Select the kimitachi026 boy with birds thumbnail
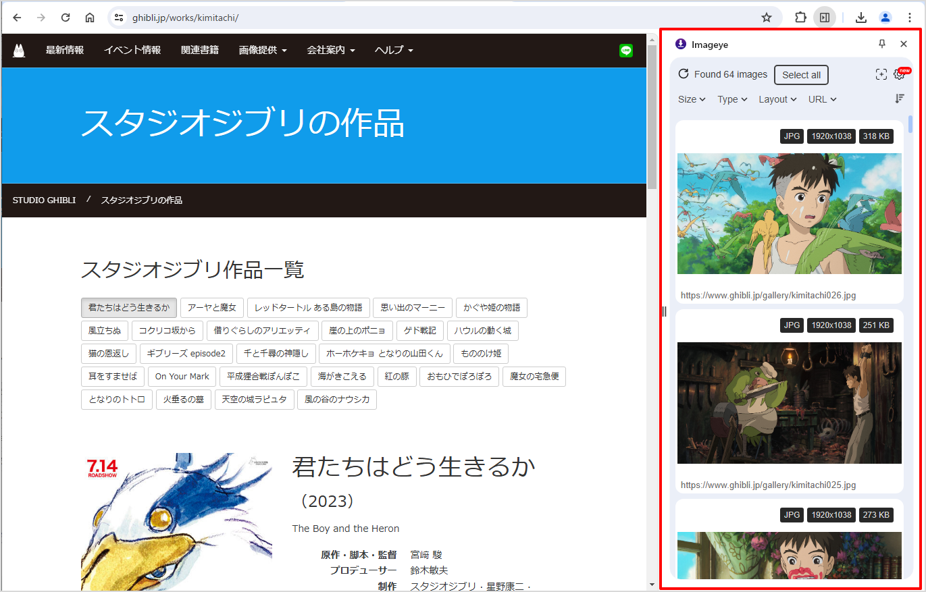 pos(789,213)
